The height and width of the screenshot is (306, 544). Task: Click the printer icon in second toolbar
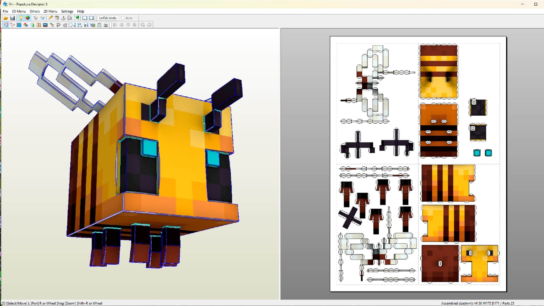tap(106, 25)
